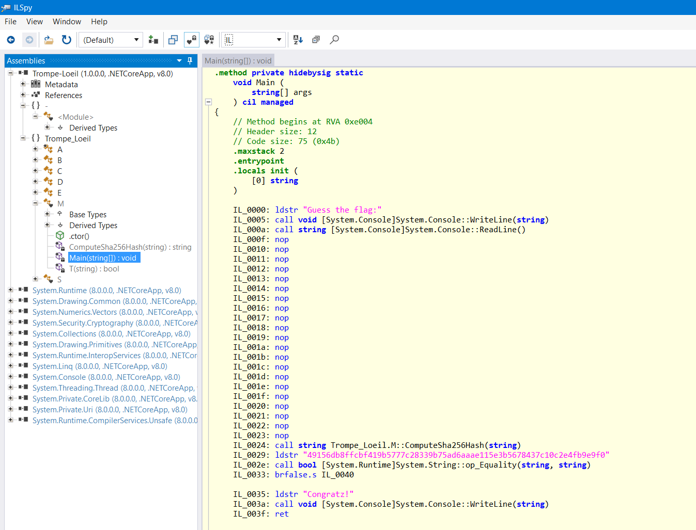
Task: Click the Collapse all tree nodes icon
Action: 316,40
